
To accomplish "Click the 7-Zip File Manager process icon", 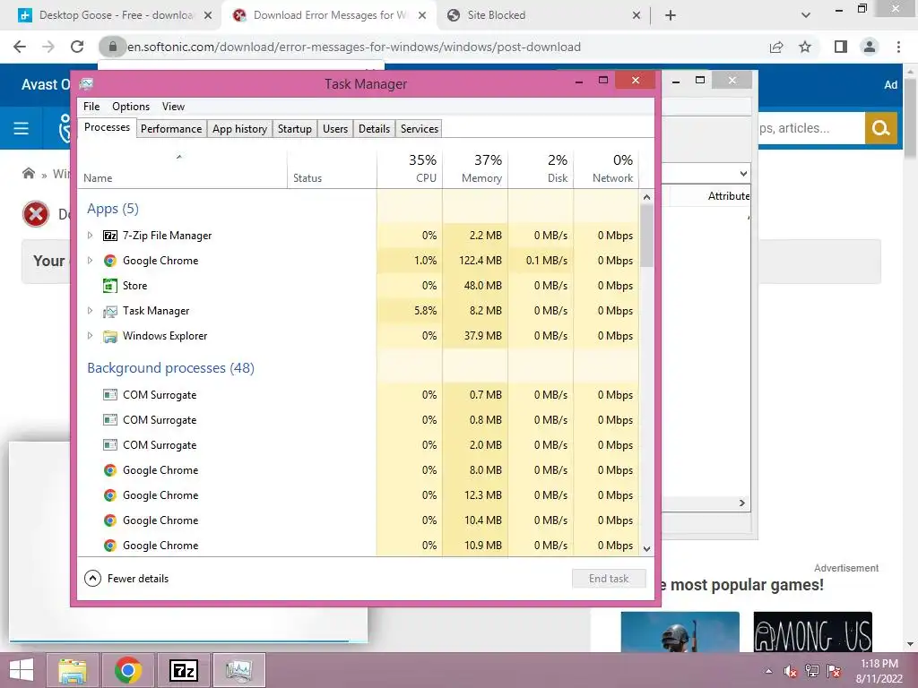I will coord(110,236).
